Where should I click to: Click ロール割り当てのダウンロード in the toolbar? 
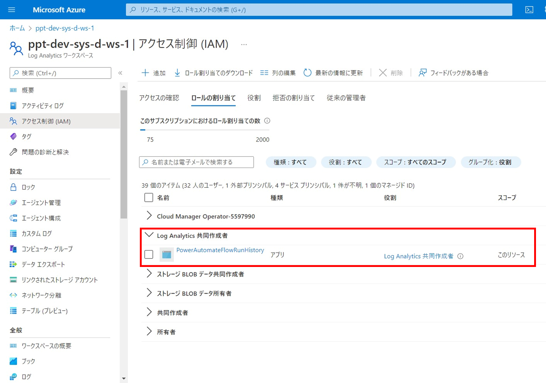pos(213,73)
